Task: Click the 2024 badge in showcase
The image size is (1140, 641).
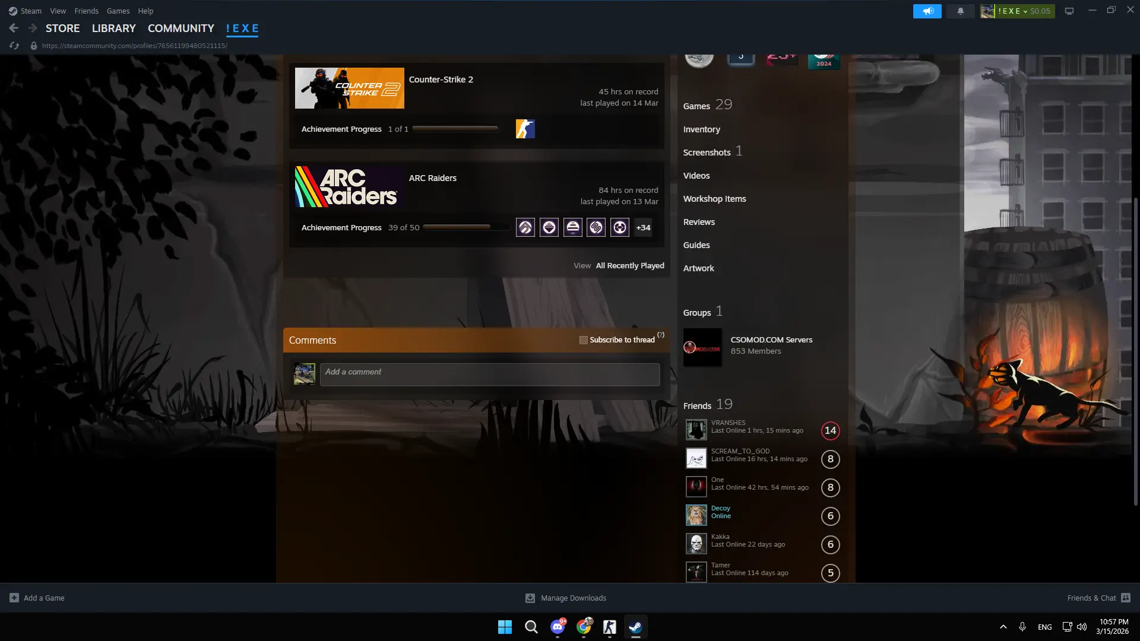Action: [x=824, y=61]
